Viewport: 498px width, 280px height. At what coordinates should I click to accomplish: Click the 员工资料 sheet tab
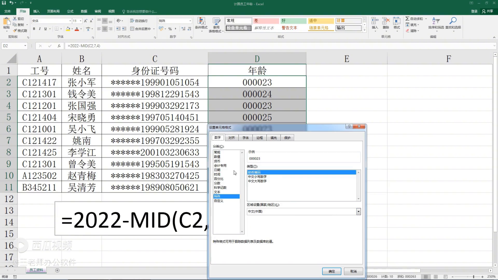click(x=37, y=270)
